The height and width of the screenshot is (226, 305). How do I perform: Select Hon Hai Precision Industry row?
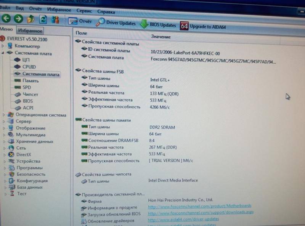click(x=148, y=200)
